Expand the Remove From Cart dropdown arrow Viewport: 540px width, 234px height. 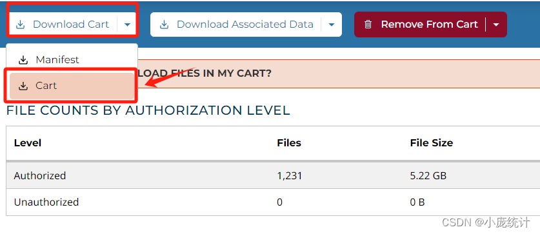pyautogui.click(x=496, y=24)
